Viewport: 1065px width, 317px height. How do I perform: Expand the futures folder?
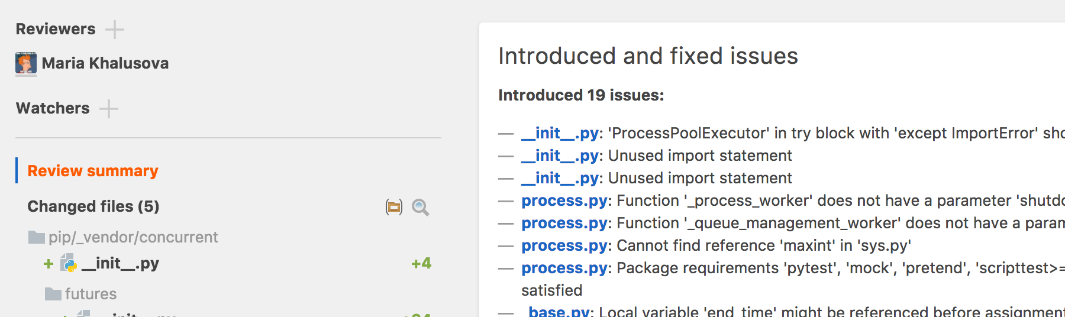coord(91,294)
